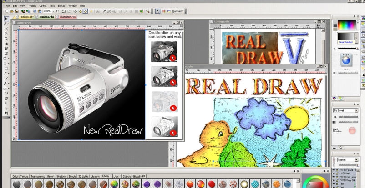Viewport: 365px width, 188px height.
Task: Switch to Illustration.rdw document tab
Action: 66,17
